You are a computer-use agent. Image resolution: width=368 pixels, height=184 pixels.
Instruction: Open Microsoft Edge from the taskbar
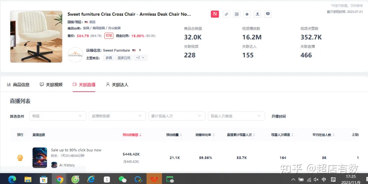12,179
